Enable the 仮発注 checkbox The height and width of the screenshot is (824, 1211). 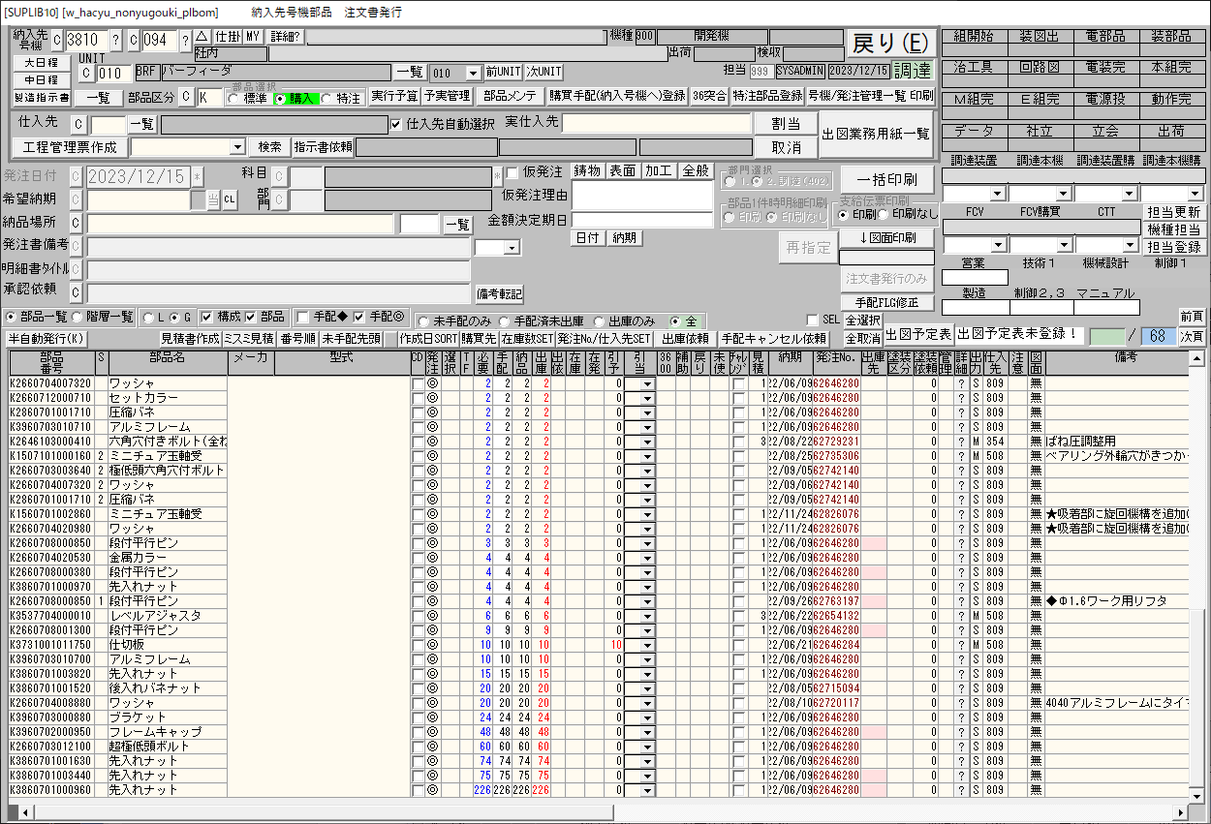512,172
